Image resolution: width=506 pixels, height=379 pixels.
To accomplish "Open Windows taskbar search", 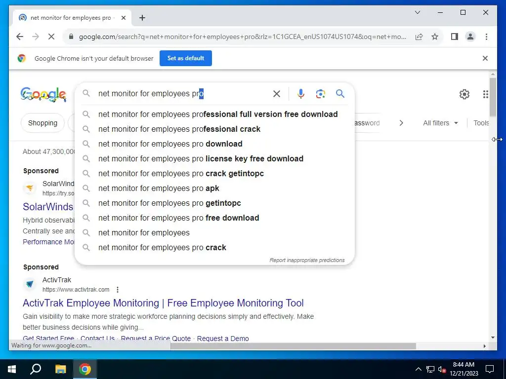I will (x=36, y=369).
